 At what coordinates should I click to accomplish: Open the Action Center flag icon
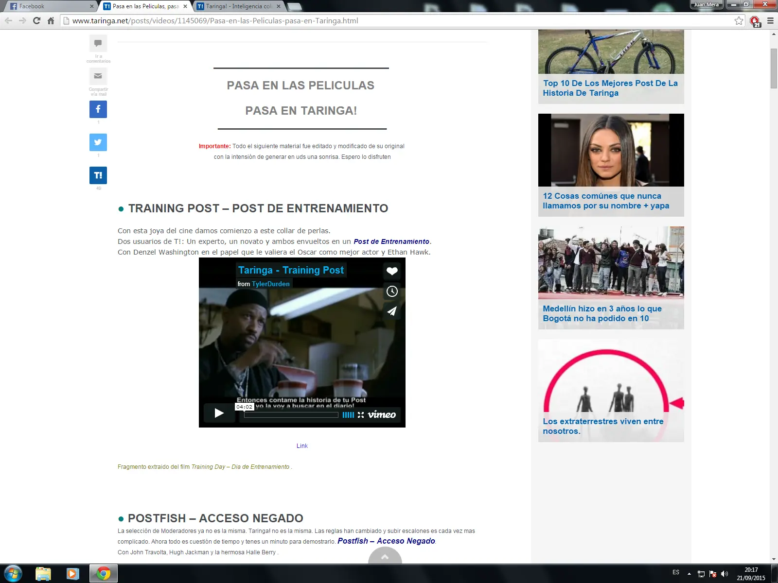coord(713,574)
